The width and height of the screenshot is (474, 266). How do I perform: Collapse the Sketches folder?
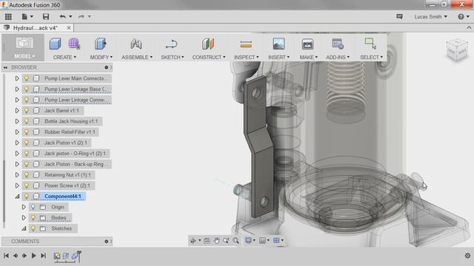[24, 229]
